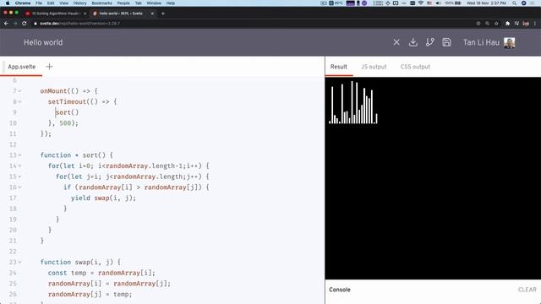Open the Chrome File menu

pos(39,3)
